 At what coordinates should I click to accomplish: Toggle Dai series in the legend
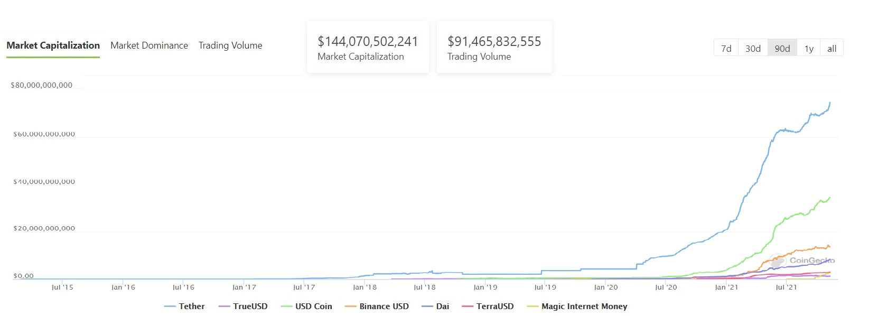(x=436, y=306)
